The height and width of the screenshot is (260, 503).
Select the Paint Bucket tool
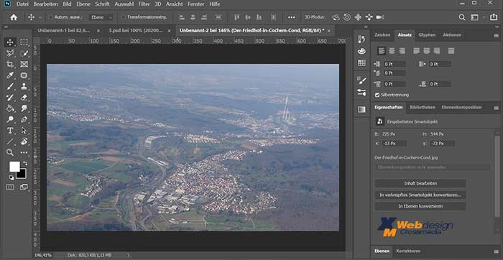tap(10, 108)
